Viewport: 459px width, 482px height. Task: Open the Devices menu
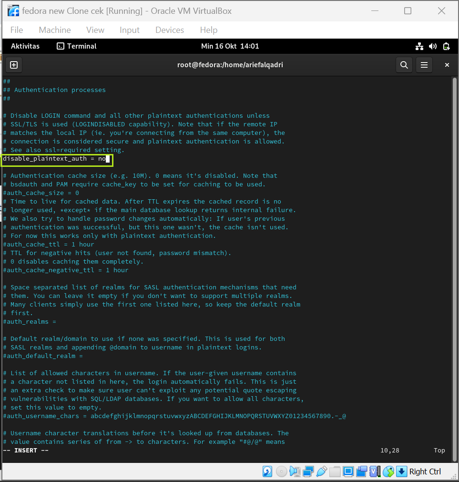click(170, 30)
